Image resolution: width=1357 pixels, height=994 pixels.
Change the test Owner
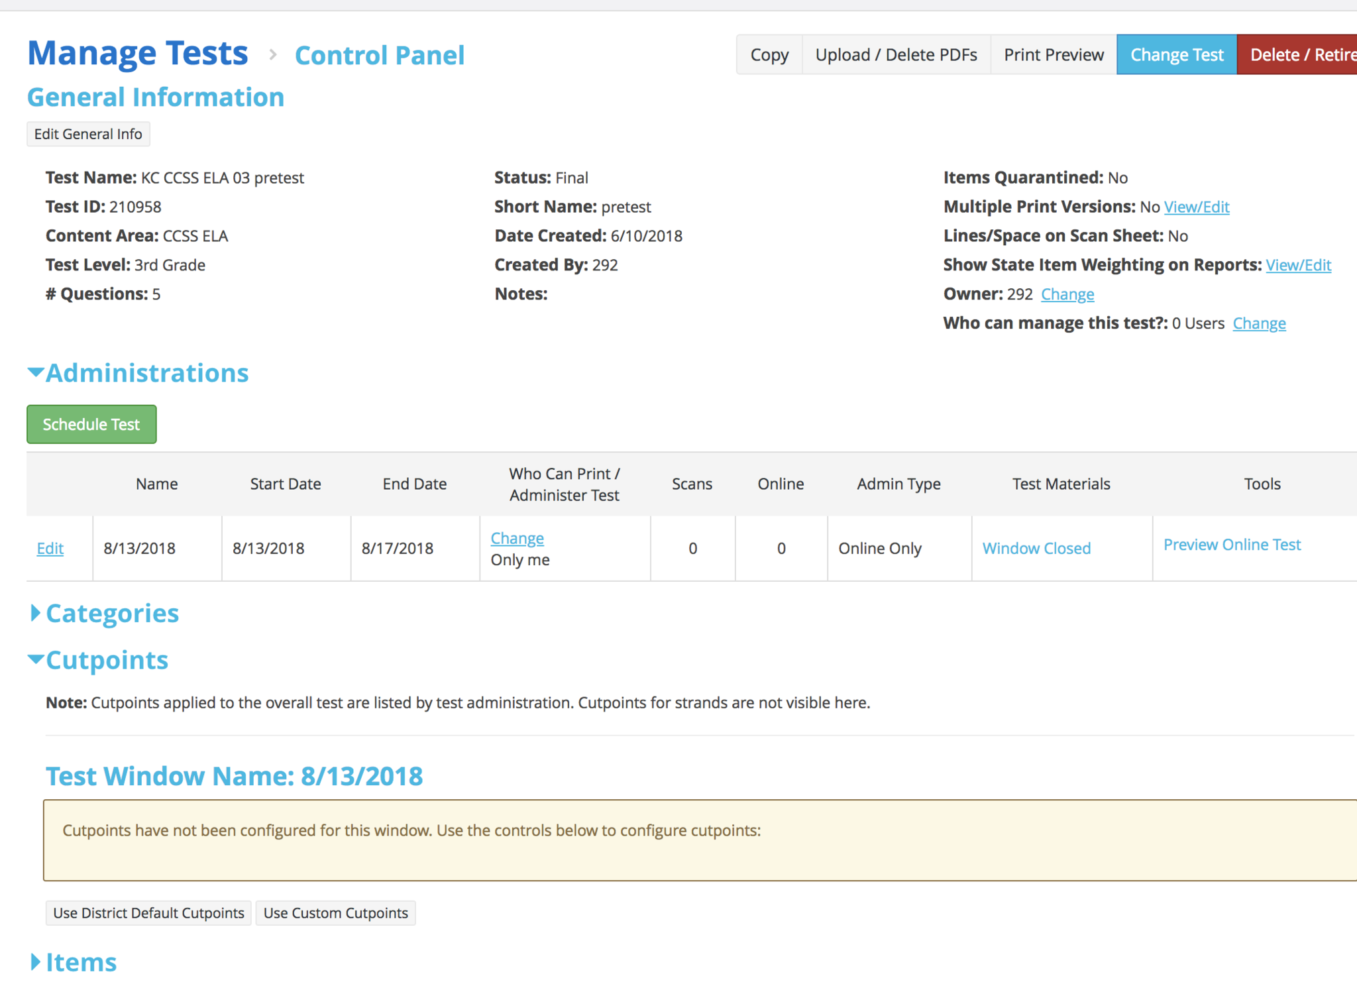[x=1067, y=294]
